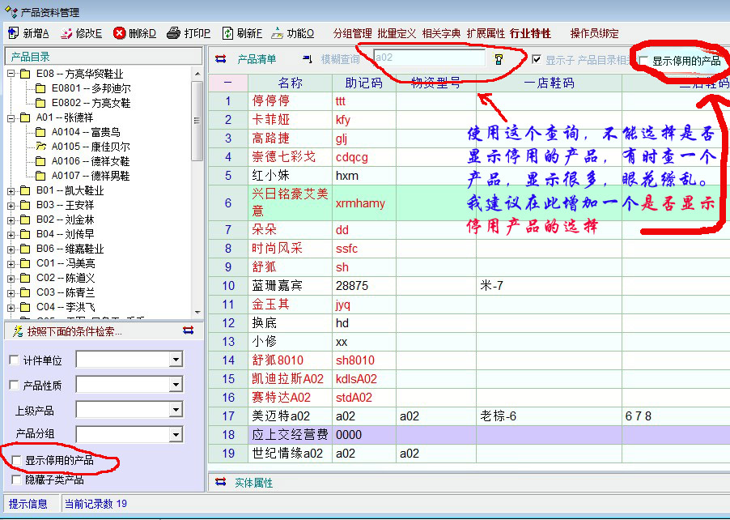Click the 产品清单 swap arrows icon
The image size is (730, 520).
click(x=220, y=59)
